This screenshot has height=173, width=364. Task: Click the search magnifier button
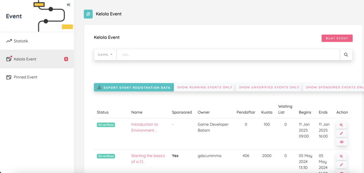346,55
